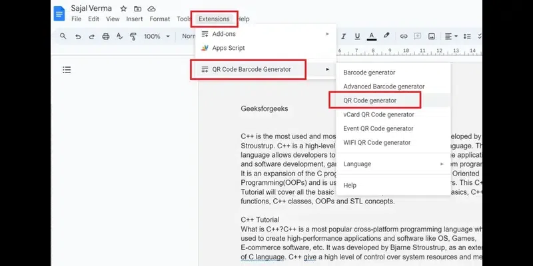Screen dimensions: 533x266
Task: Close the Extensions menu
Action: 214,19
